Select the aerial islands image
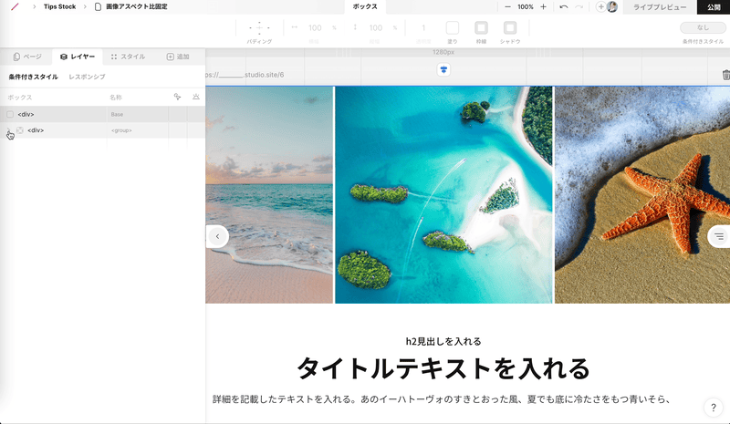Screen dimensions: 730x424 coord(443,194)
